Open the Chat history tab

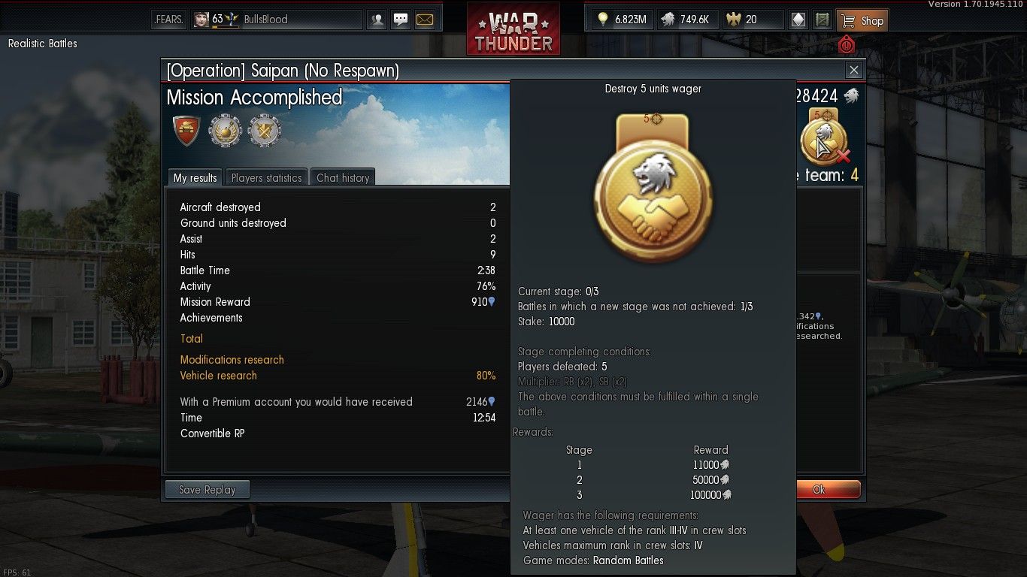pos(343,177)
